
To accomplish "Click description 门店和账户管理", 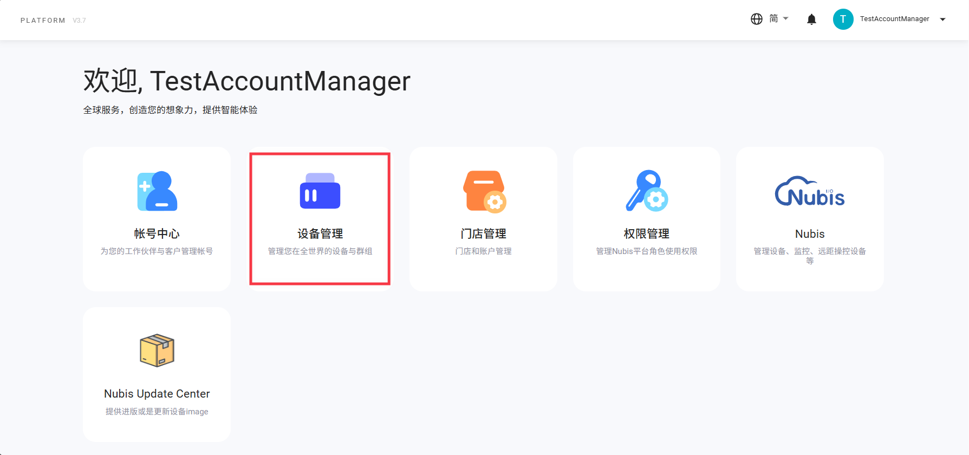I will [x=484, y=251].
